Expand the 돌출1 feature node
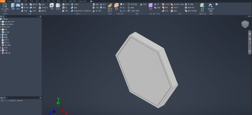 1,35
